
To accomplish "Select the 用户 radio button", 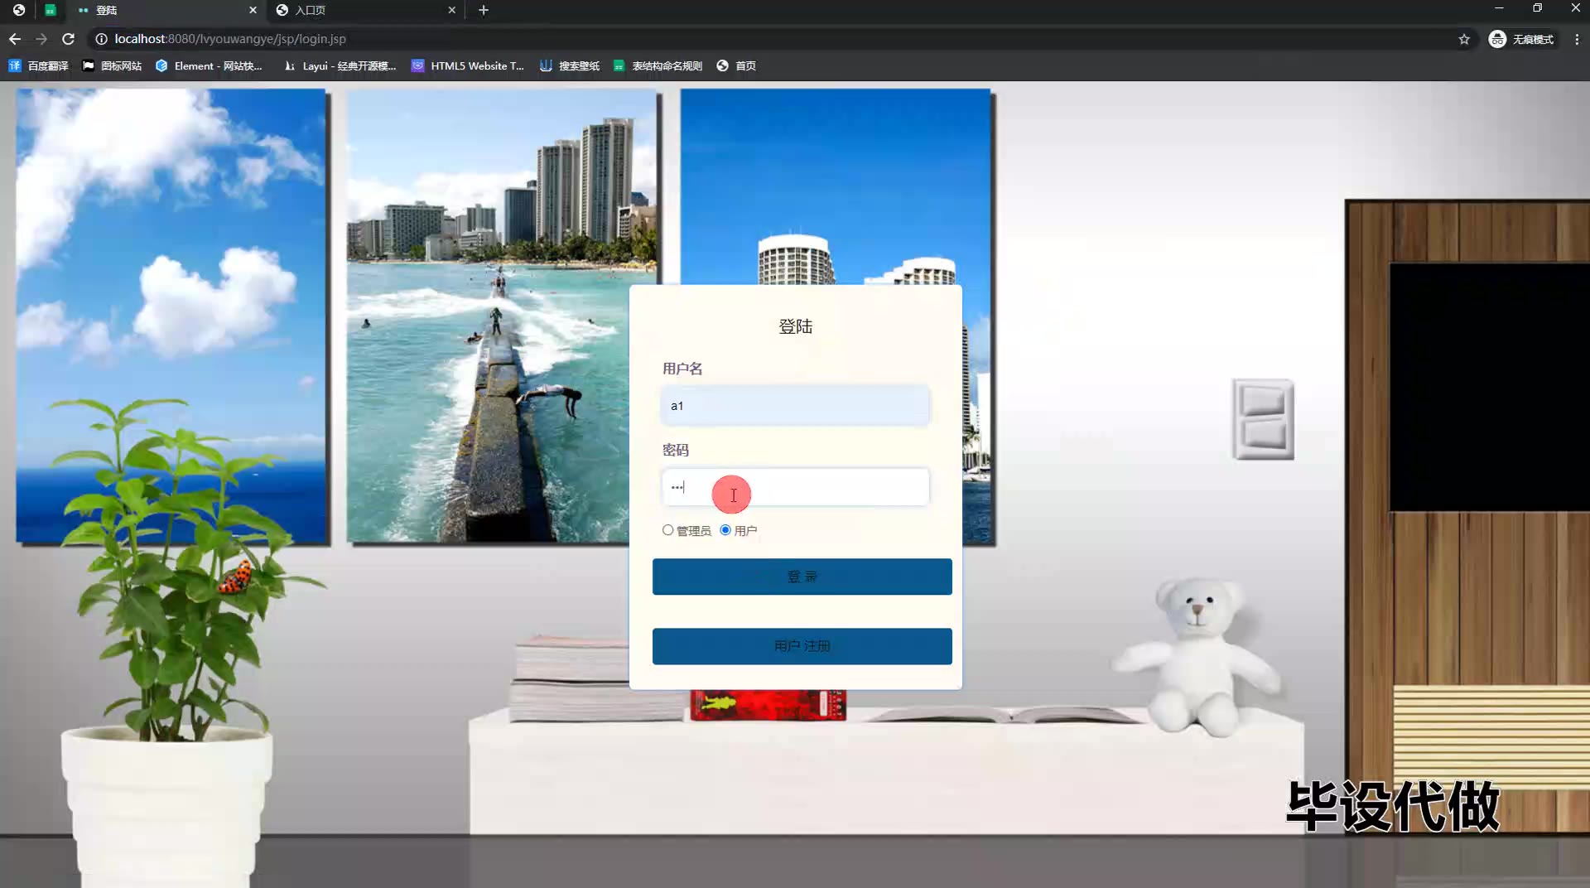I will tap(725, 530).
